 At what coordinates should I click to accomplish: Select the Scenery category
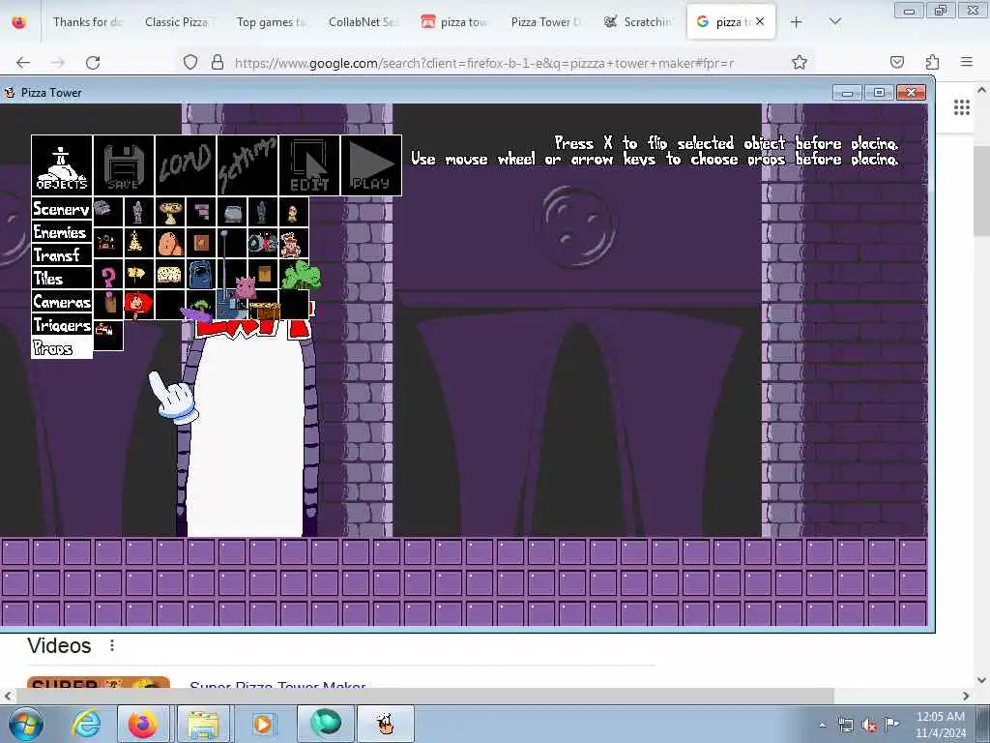click(x=62, y=209)
